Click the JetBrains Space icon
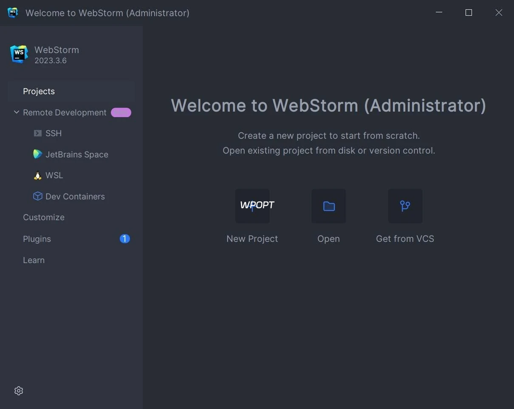The width and height of the screenshot is (514, 409). [38, 154]
